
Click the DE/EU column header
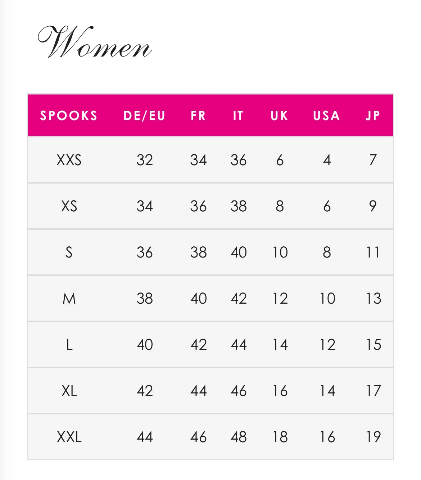click(x=144, y=115)
